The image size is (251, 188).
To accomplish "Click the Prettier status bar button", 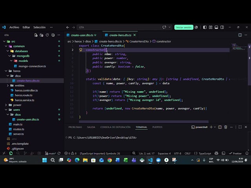I will [x=235, y=154].
